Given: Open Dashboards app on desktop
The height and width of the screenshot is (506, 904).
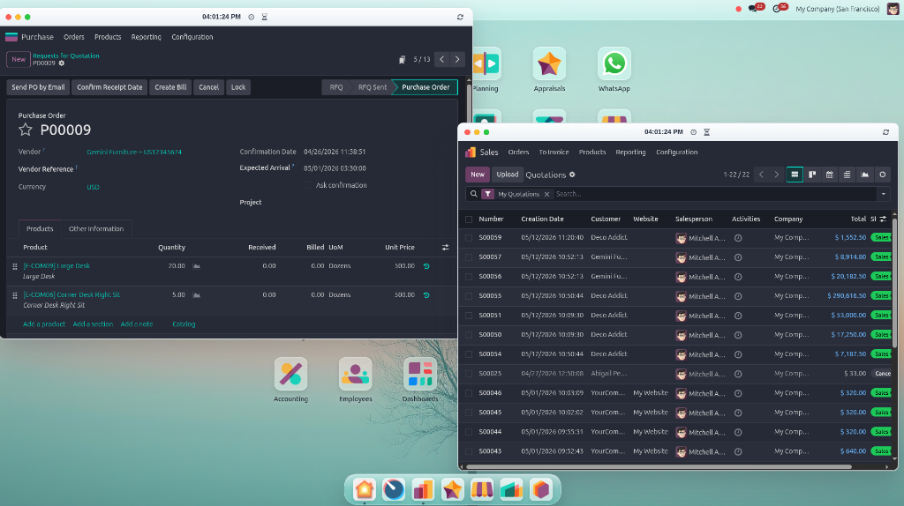Looking at the screenshot, I should click(x=419, y=374).
